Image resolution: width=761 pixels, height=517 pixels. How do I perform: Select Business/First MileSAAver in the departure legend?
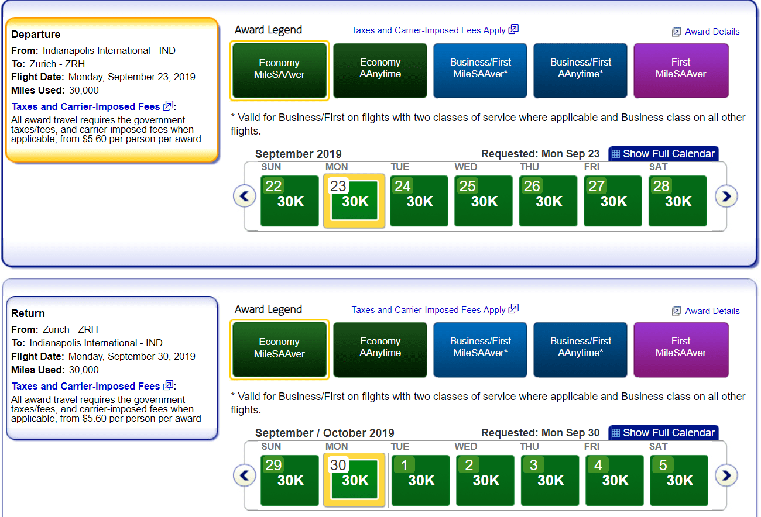tap(480, 70)
